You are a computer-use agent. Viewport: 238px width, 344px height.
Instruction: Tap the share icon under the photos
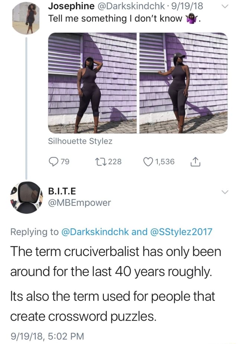(195, 162)
